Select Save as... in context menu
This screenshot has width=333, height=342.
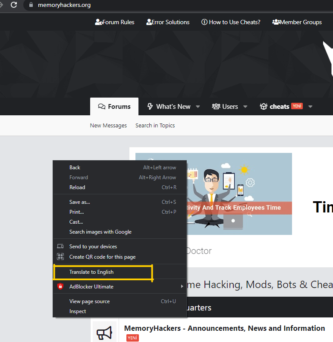point(120,202)
